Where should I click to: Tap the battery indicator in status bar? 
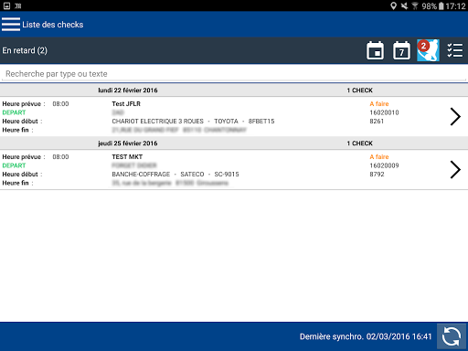441,5
